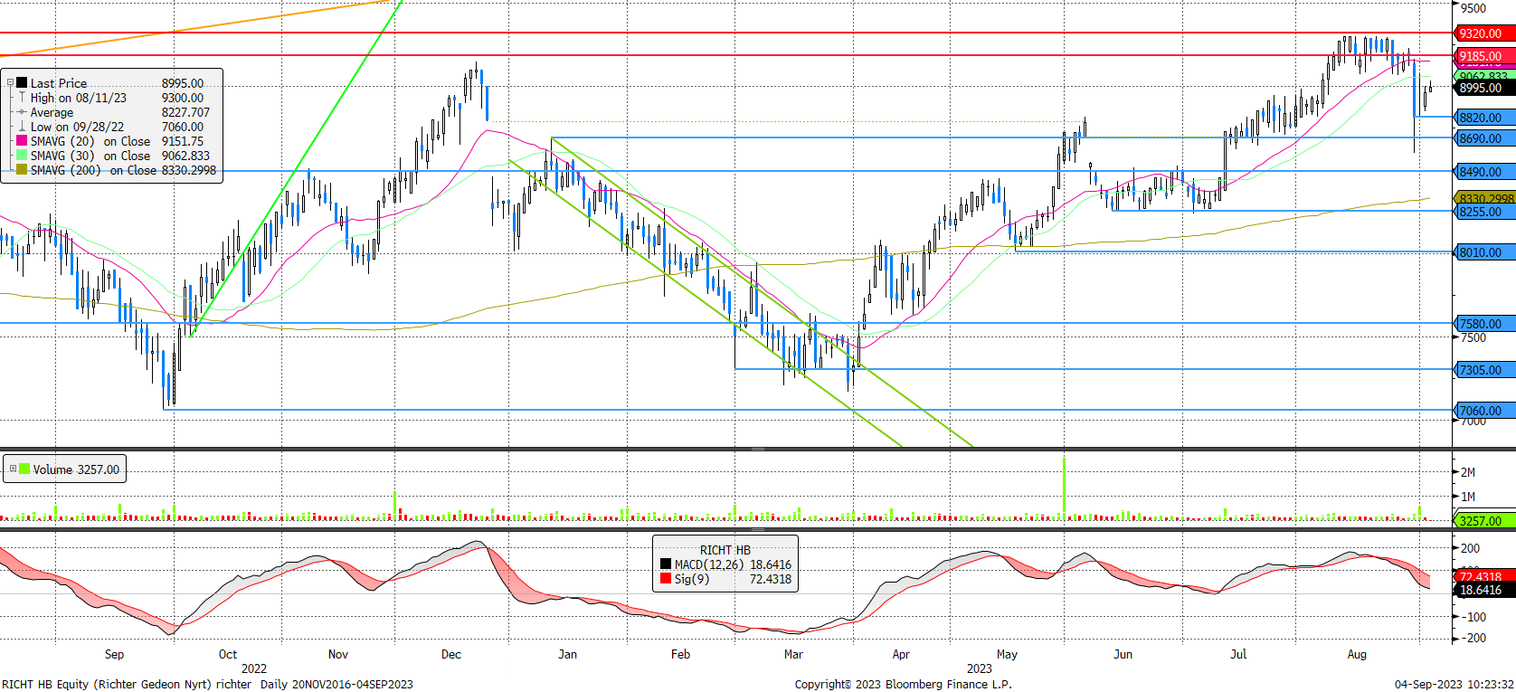Image resolution: width=1516 pixels, height=692 pixels.
Task: Collapse the Volume legend expander
Action: [x=13, y=469]
